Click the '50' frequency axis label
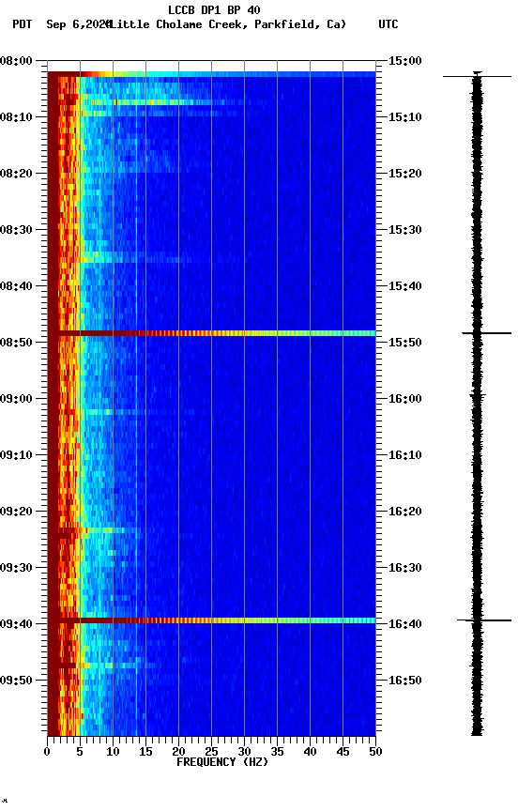The height and width of the screenshot is (811, 518). point(375,752)
